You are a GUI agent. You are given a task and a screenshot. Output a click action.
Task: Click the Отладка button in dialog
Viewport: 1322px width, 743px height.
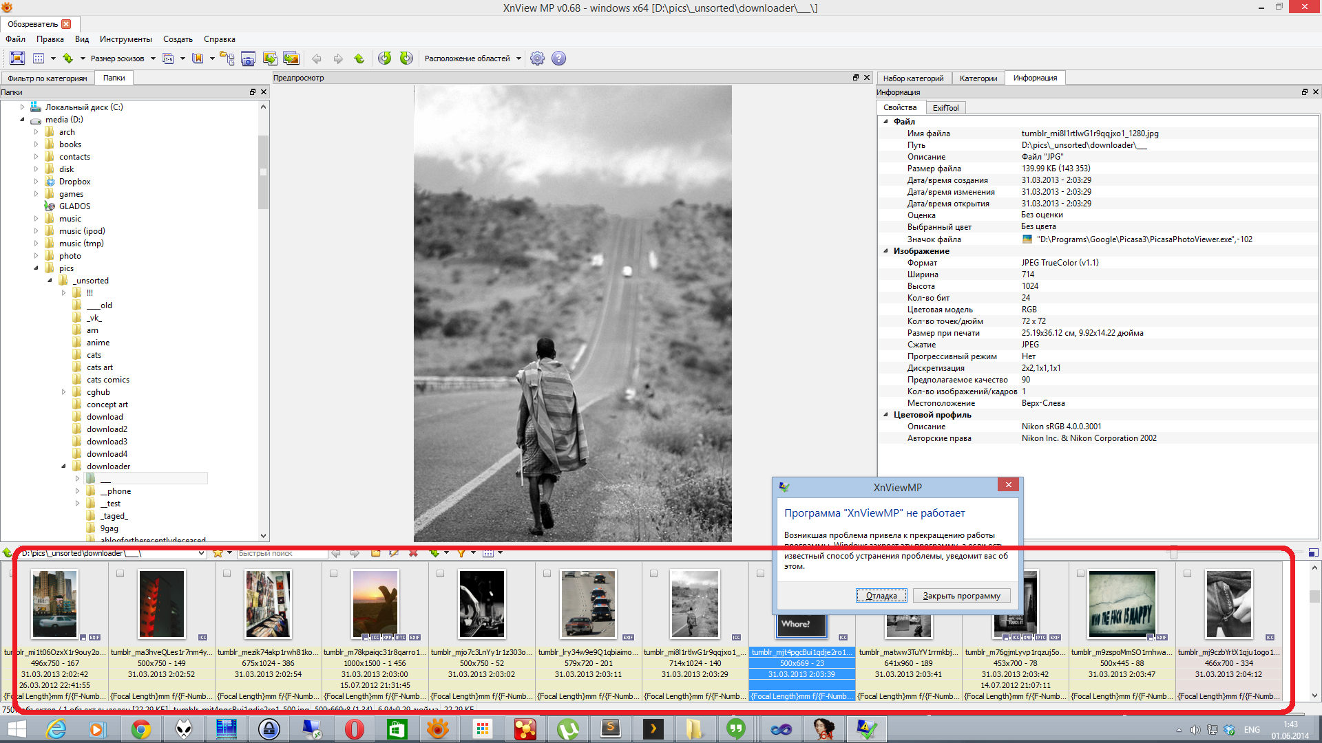(881, 596)
